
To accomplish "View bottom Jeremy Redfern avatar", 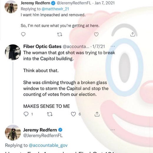I will tap(13, 133).
